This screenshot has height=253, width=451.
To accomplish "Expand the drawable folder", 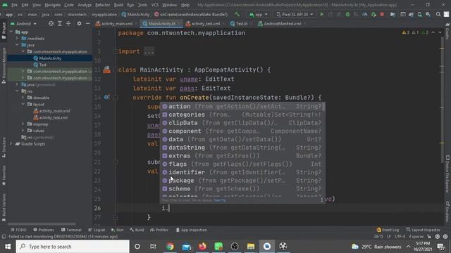I will tap(23, 98).
